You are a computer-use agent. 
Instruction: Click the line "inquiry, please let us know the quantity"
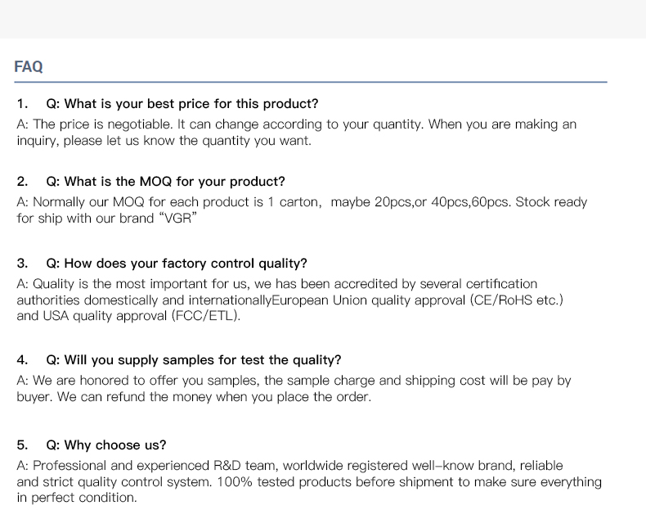click(164, 141)
